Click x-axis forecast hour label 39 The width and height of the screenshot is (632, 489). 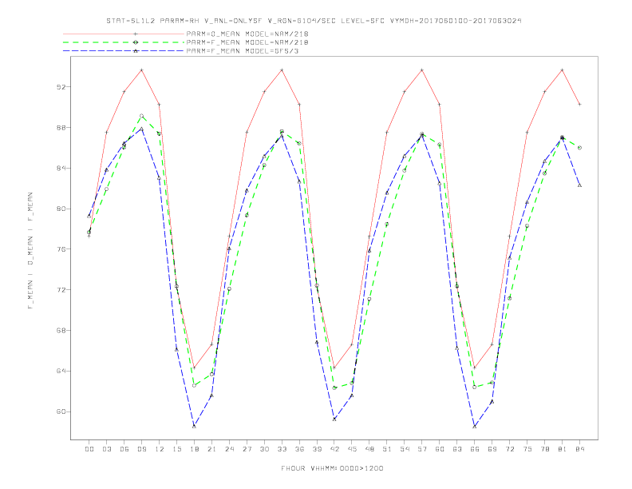coord(317,449)
